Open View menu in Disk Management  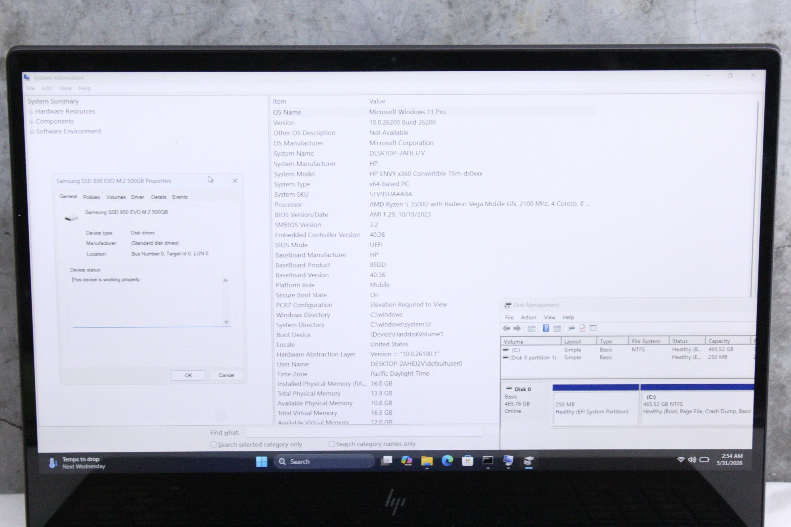[x=550, y=317]
